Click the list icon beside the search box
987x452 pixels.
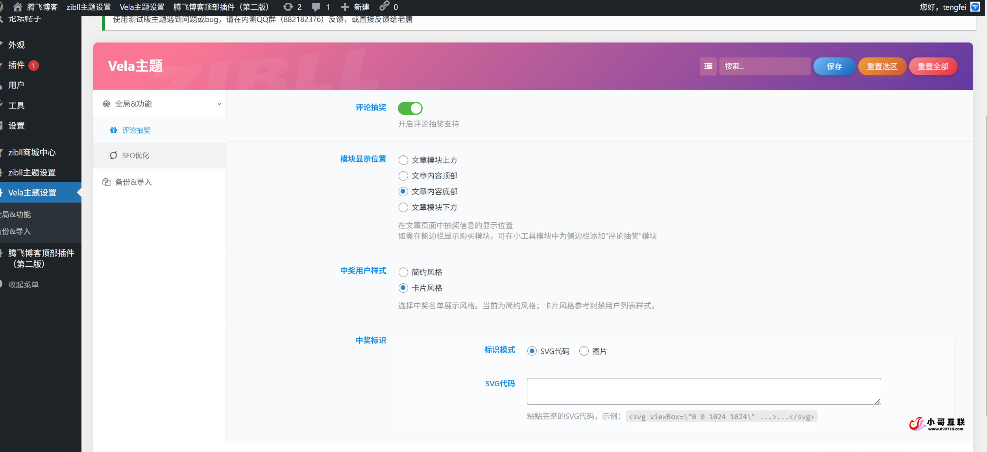708,66
